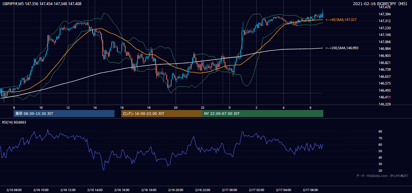Click the RSI axis level 50
412x193 pixels.
pos(380,151)
